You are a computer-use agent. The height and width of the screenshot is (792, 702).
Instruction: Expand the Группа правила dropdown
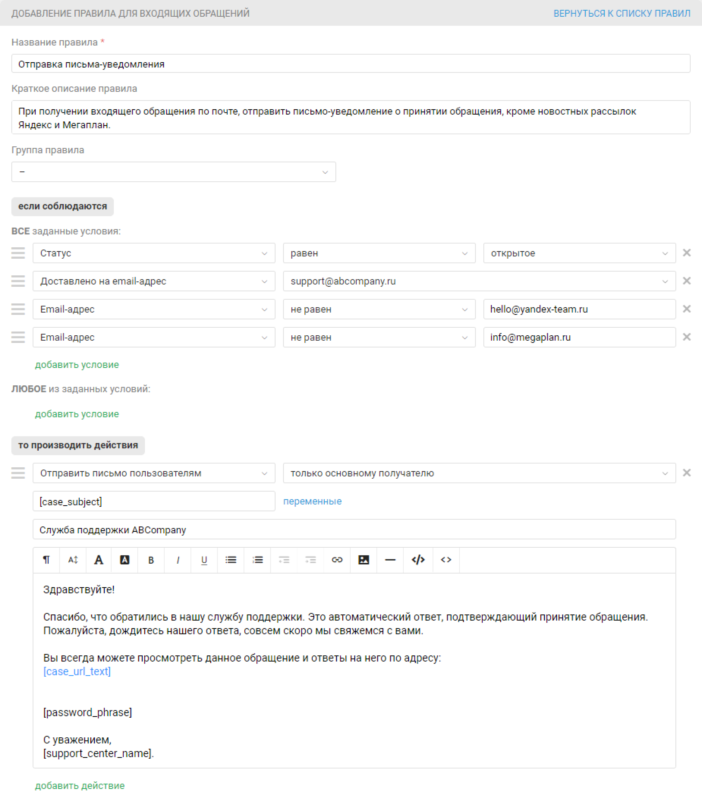(x=174, y=172)
